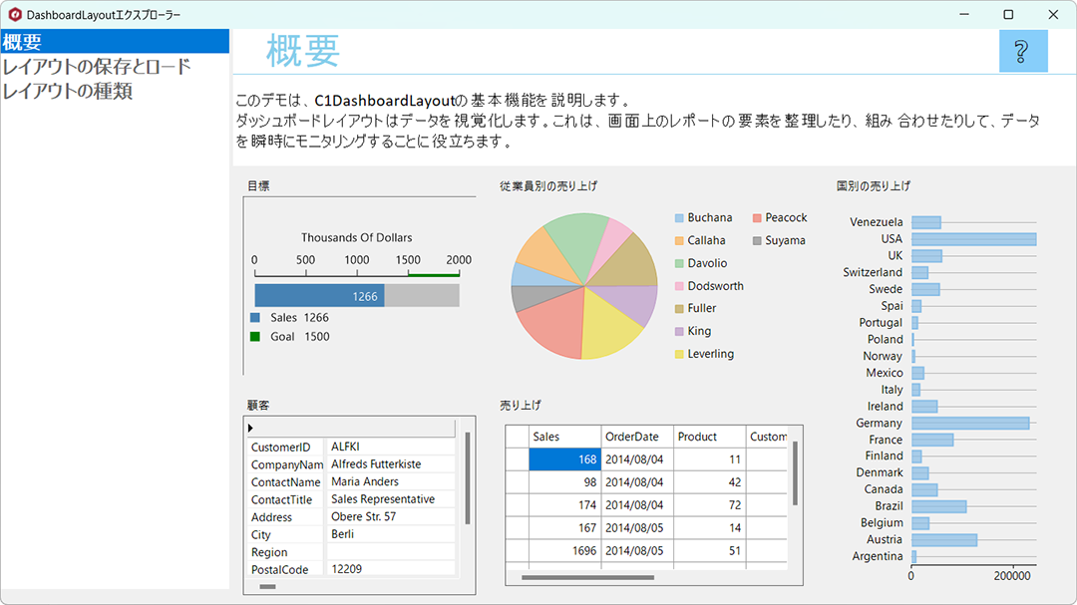Click the sales grid horizontal scrollbar
The height and width of the screenshot is (605, 1077).
click(x=588, y=577)
